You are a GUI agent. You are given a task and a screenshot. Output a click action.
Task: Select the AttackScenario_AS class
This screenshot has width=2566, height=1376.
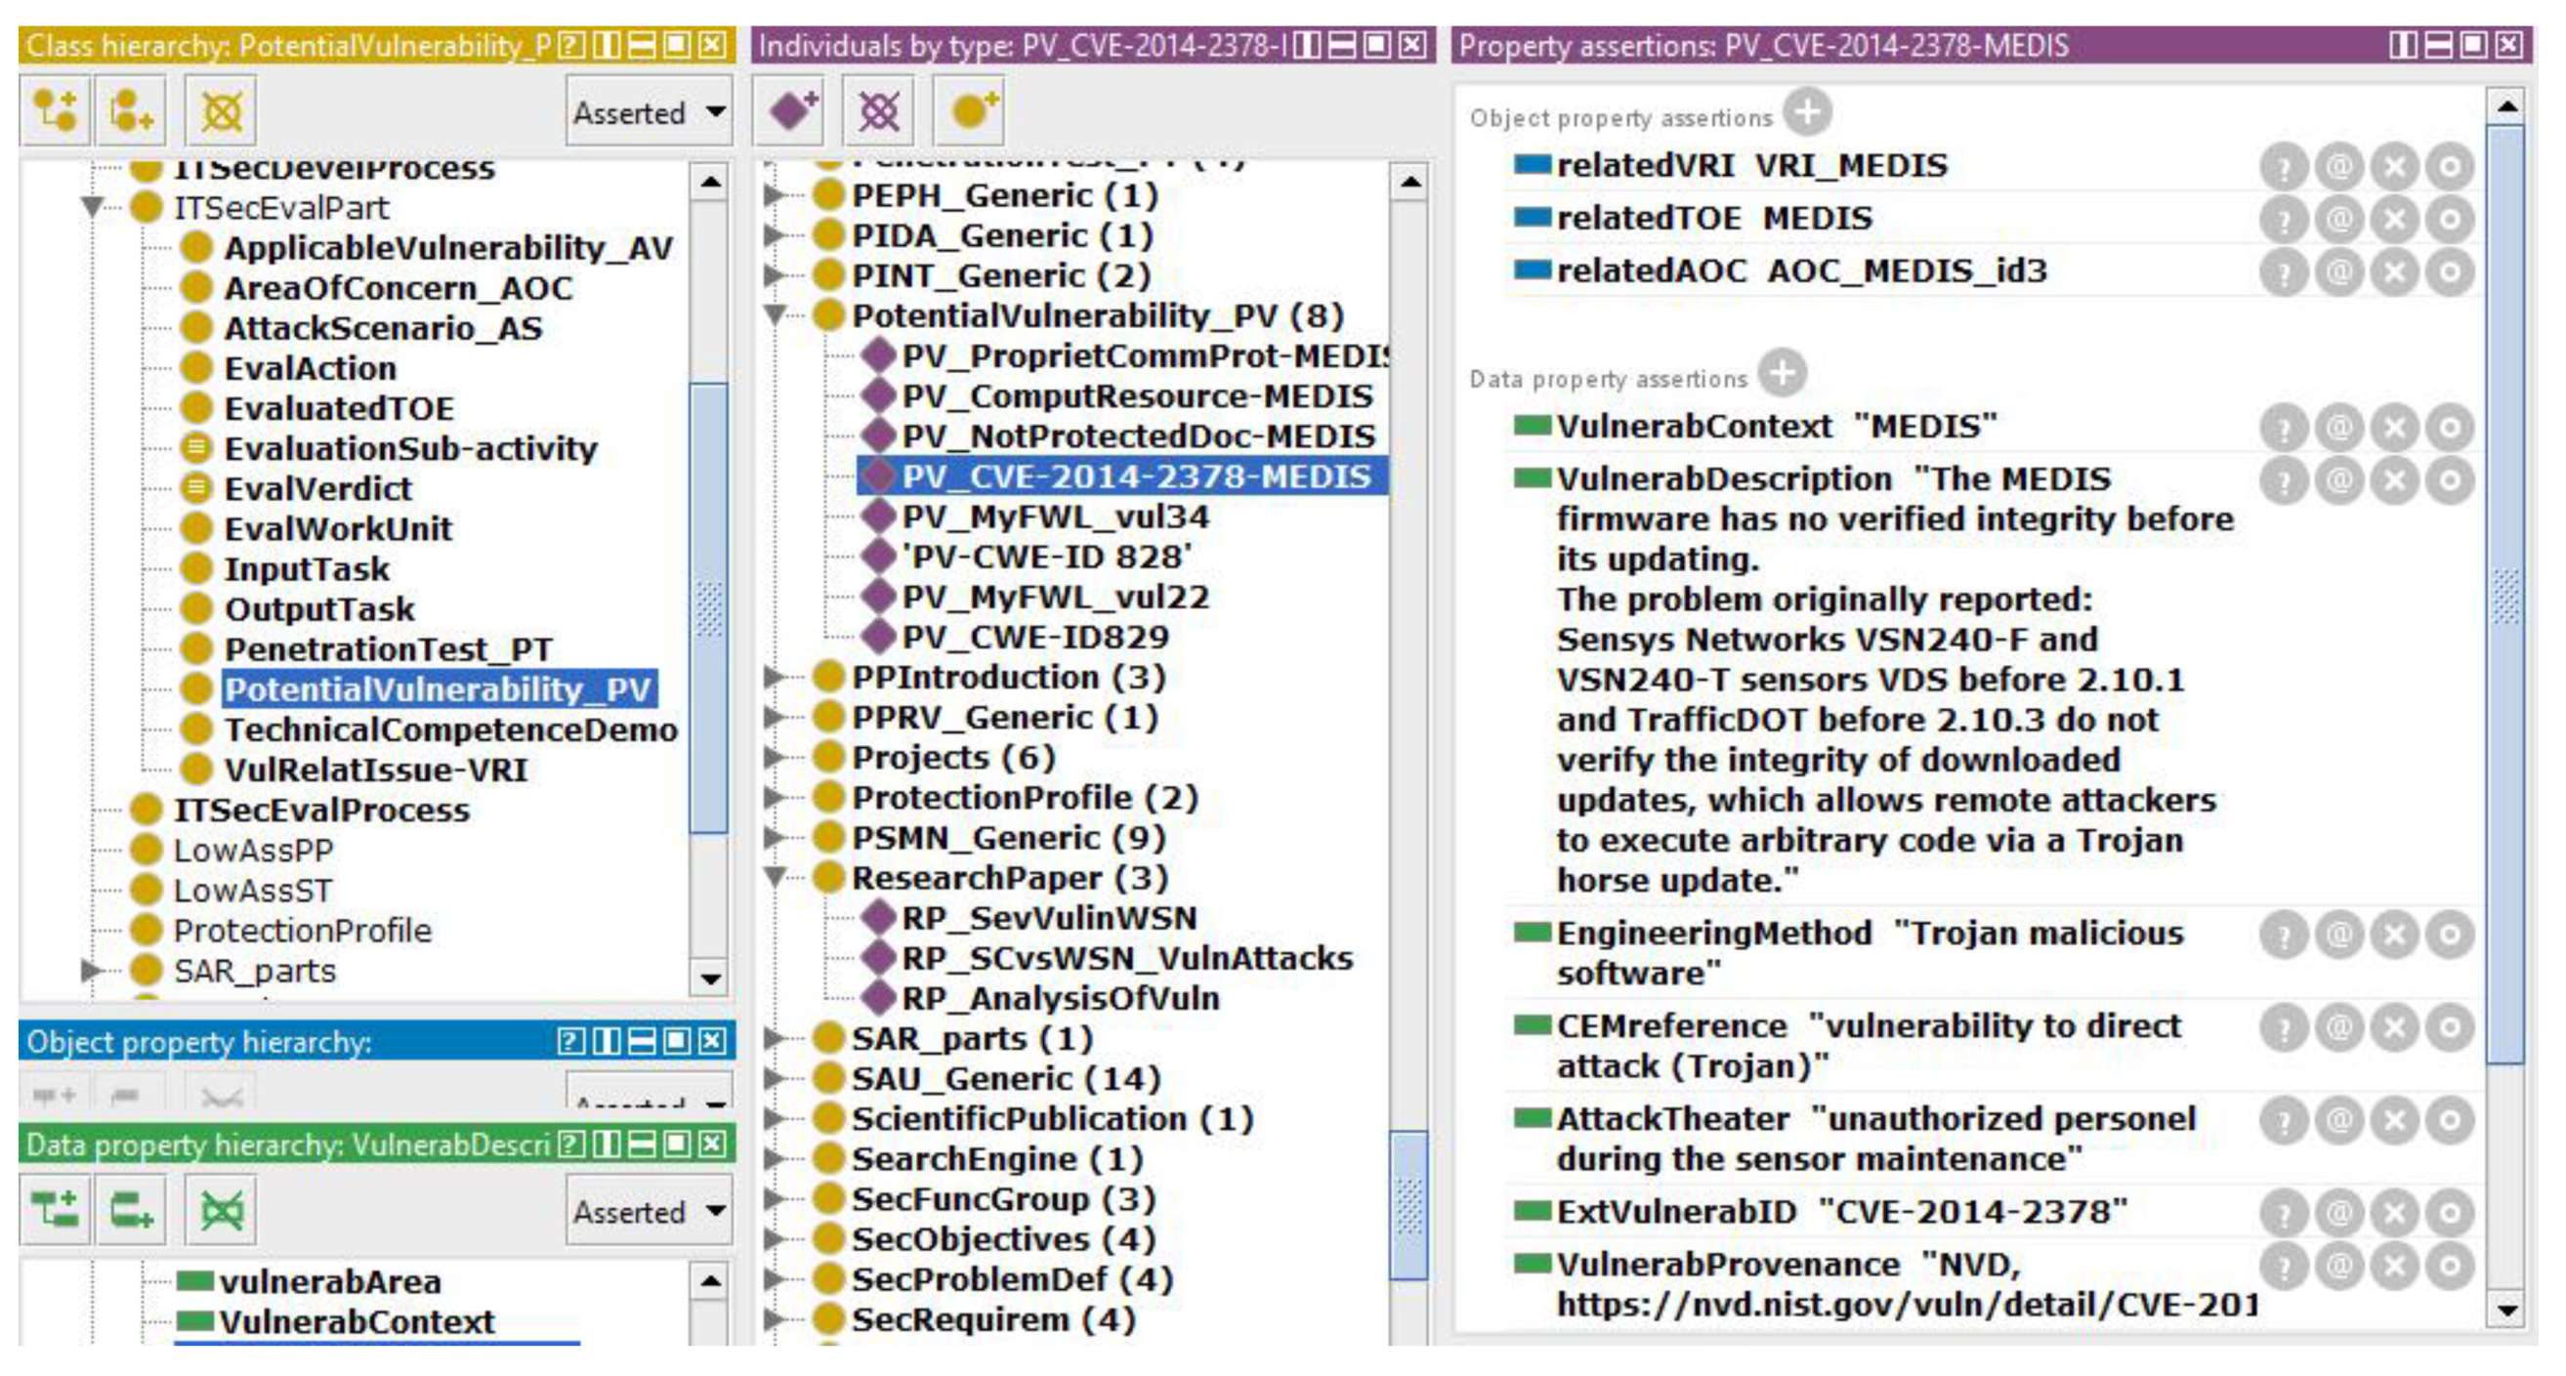(383, 327)
